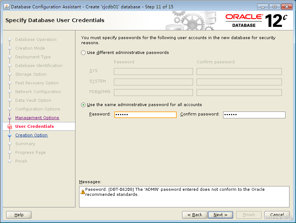Viewport: 296px width, 223px height.
Task: Click the sidebar 'Finish' step label
Action: 21,161
